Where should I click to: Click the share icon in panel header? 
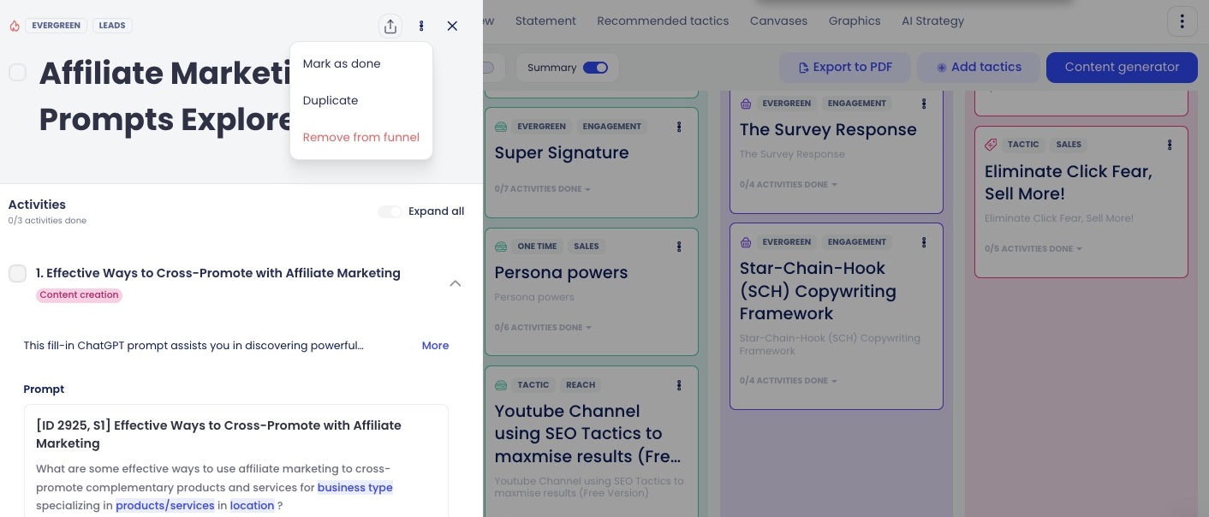(390, 27)
